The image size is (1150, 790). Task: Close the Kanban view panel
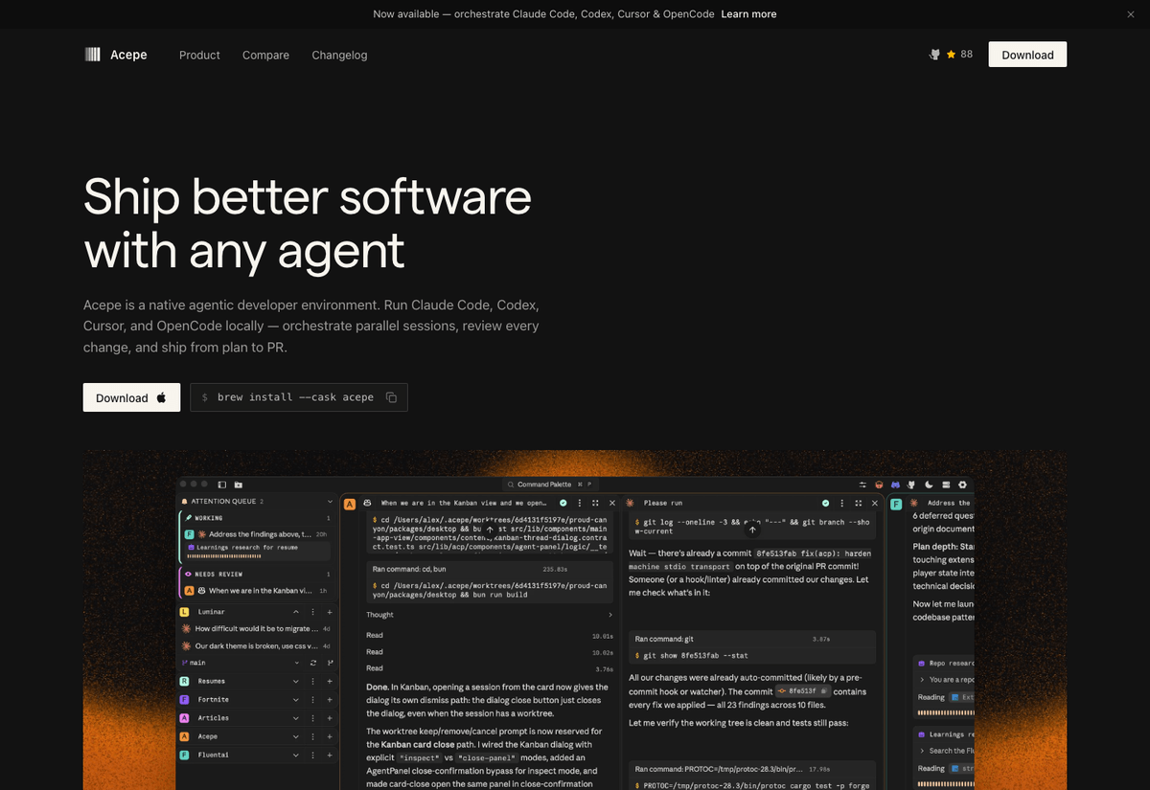coord(610,503)
